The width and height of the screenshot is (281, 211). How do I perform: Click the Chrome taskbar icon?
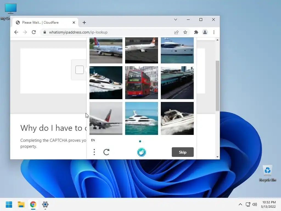[x=33, y=204]
